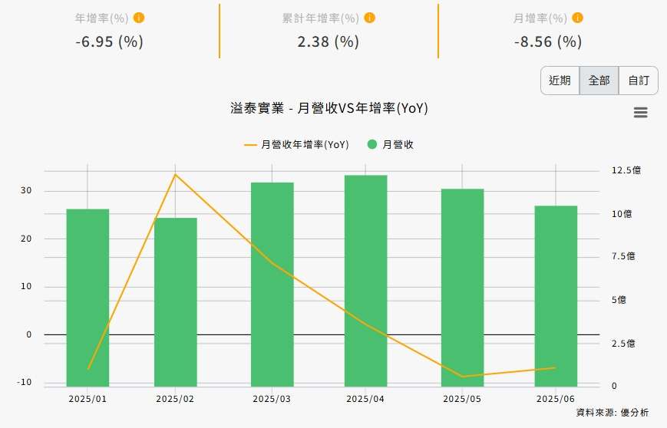Click the 12.5億 right axis label

click(626, 170)
